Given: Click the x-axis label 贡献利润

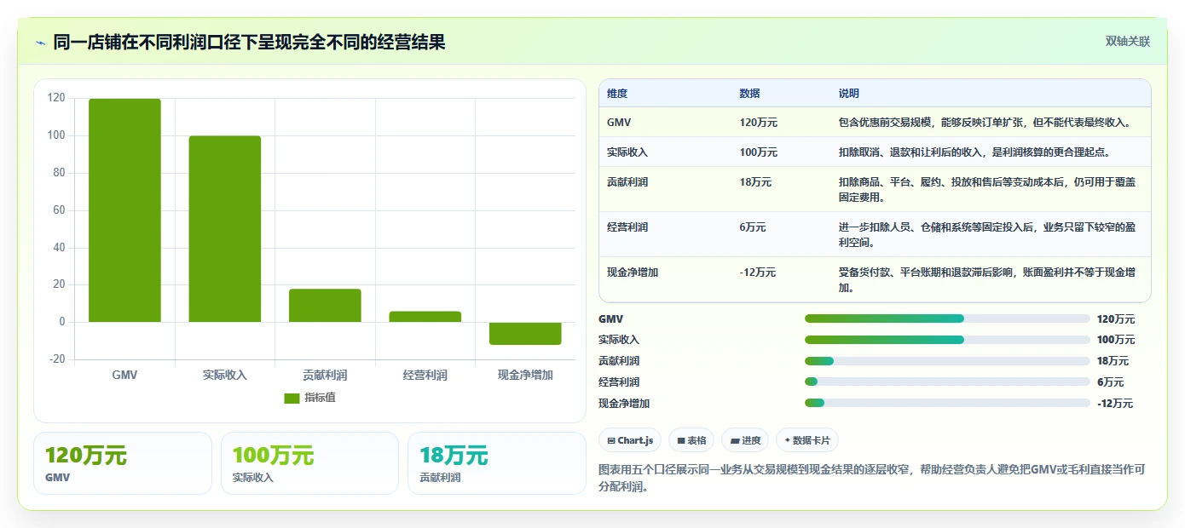Looking at the screenshot, I should [x=325, y=375].
